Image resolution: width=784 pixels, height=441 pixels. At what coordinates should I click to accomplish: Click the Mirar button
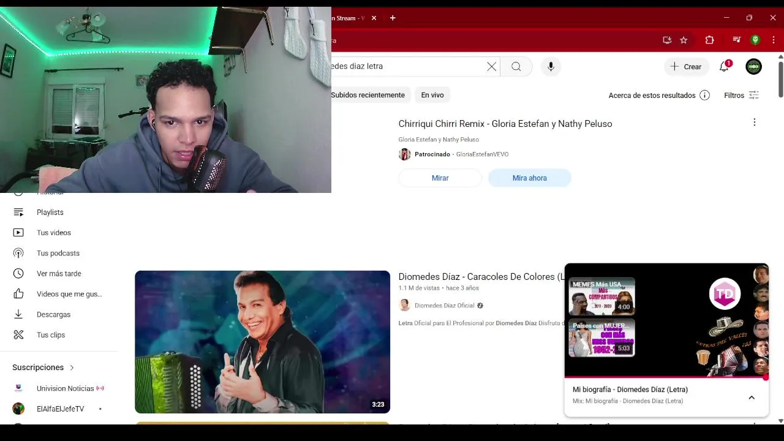click(440, 178)
